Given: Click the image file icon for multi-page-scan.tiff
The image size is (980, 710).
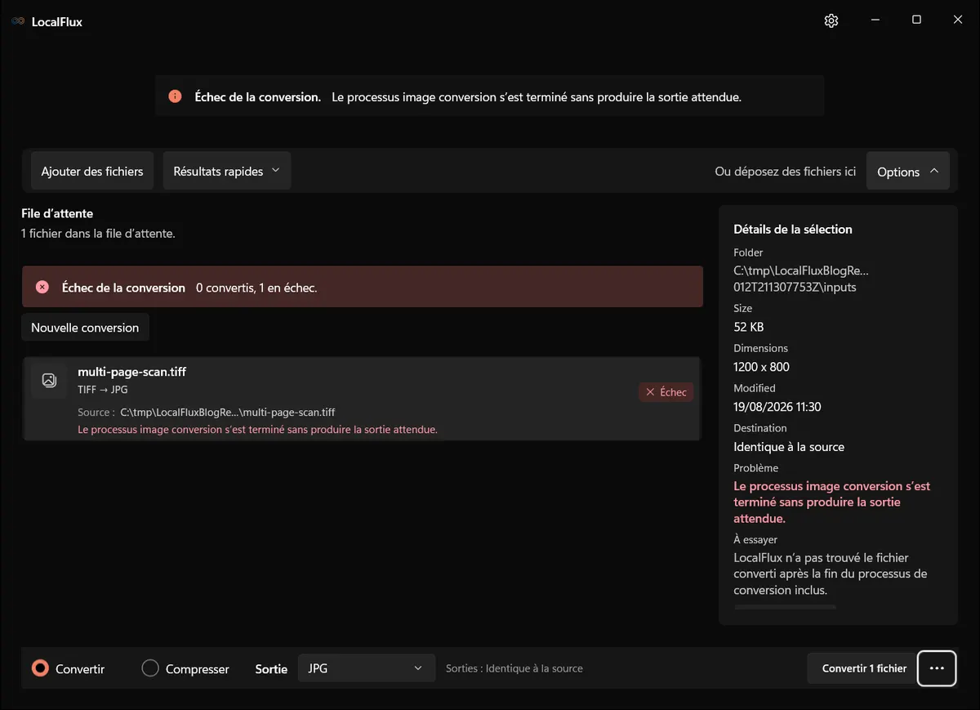Looking at the screenshot, I should click(49, 380).
